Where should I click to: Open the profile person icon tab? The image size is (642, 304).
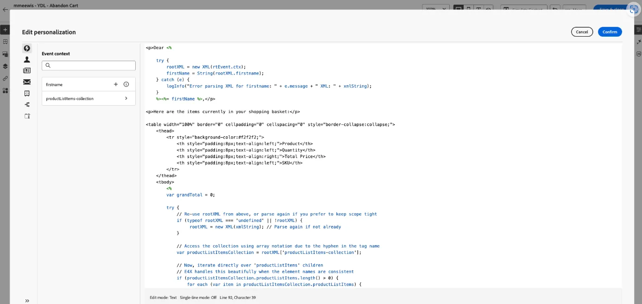coord(27,59)
